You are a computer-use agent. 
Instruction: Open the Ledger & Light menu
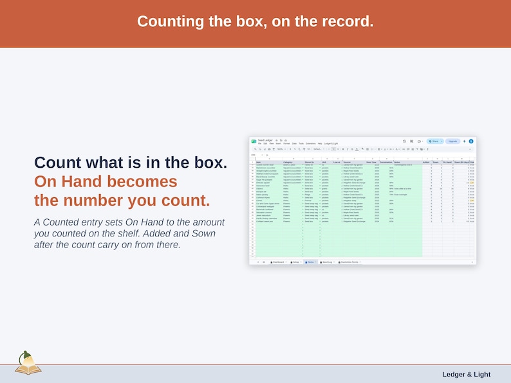331,143
